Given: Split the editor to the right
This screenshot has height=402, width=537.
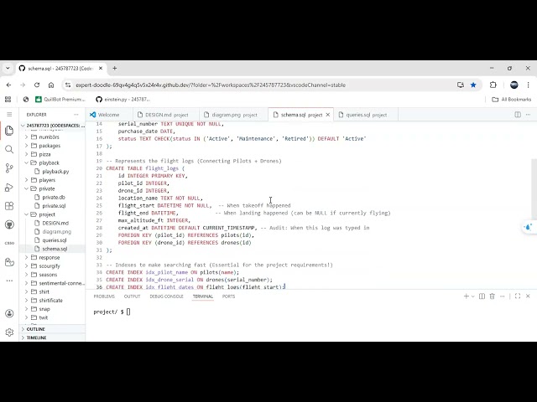Looking at the screenshot, I should [x=518, y=115].
